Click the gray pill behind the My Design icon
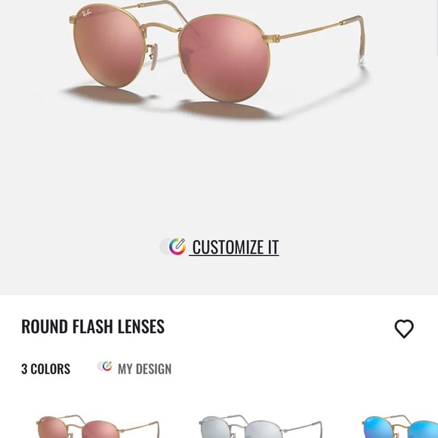This screenshot has height=438, width=438. pyautogui.click(x=100, y=366)
